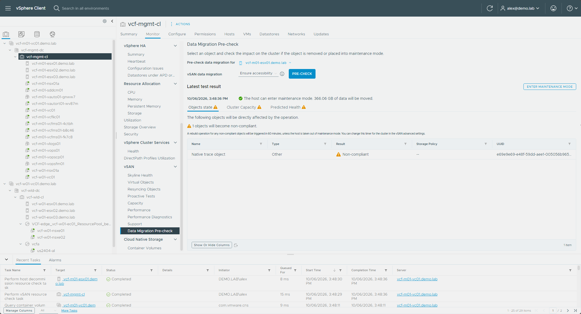Switch to the Configure tab
581x314 pixels.
[x=177, y=34]
